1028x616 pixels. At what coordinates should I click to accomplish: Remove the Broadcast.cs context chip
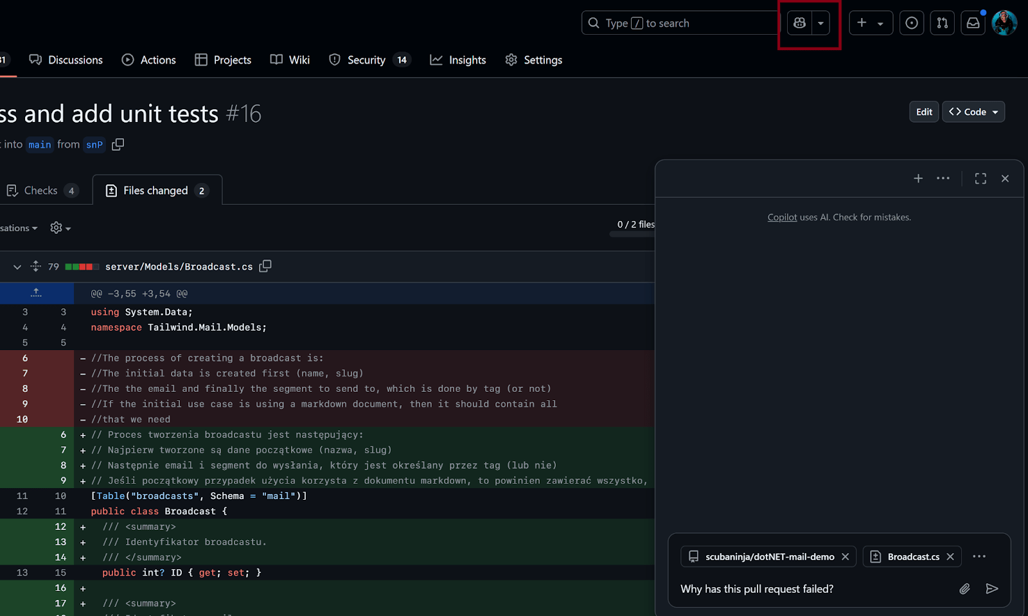[x=950, y=556]
